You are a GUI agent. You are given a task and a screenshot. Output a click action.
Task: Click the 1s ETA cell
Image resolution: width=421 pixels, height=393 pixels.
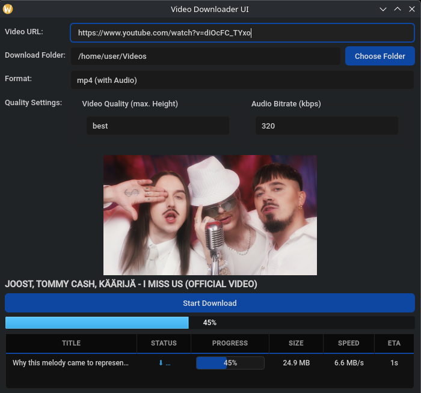click(394, 363)
